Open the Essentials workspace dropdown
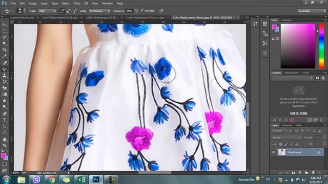Screen dimensions: 328x184 pos(312,11)
